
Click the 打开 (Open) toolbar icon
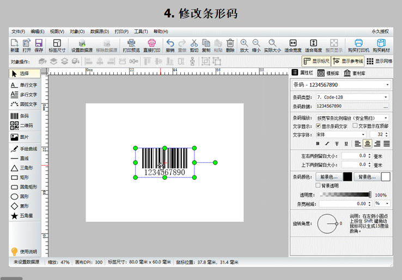coord(27,46)
